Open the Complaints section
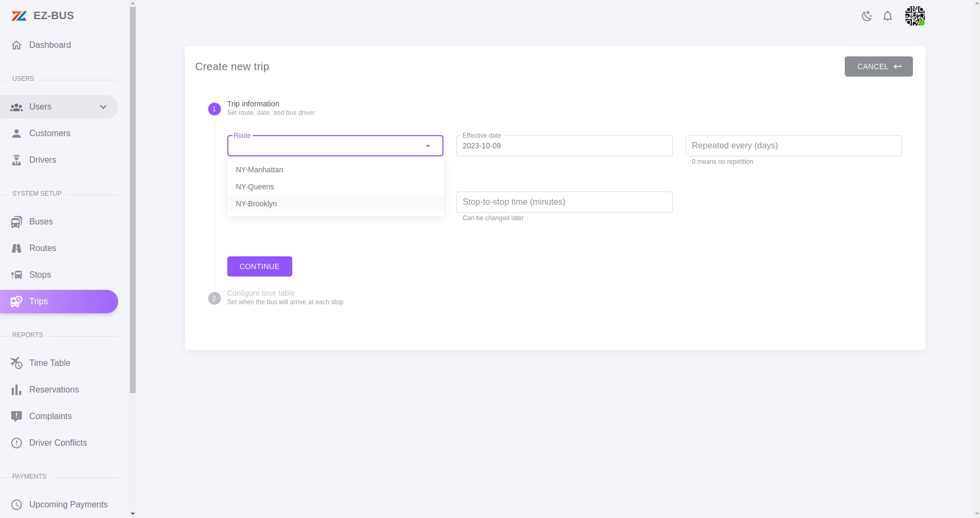 click(51, 416)
